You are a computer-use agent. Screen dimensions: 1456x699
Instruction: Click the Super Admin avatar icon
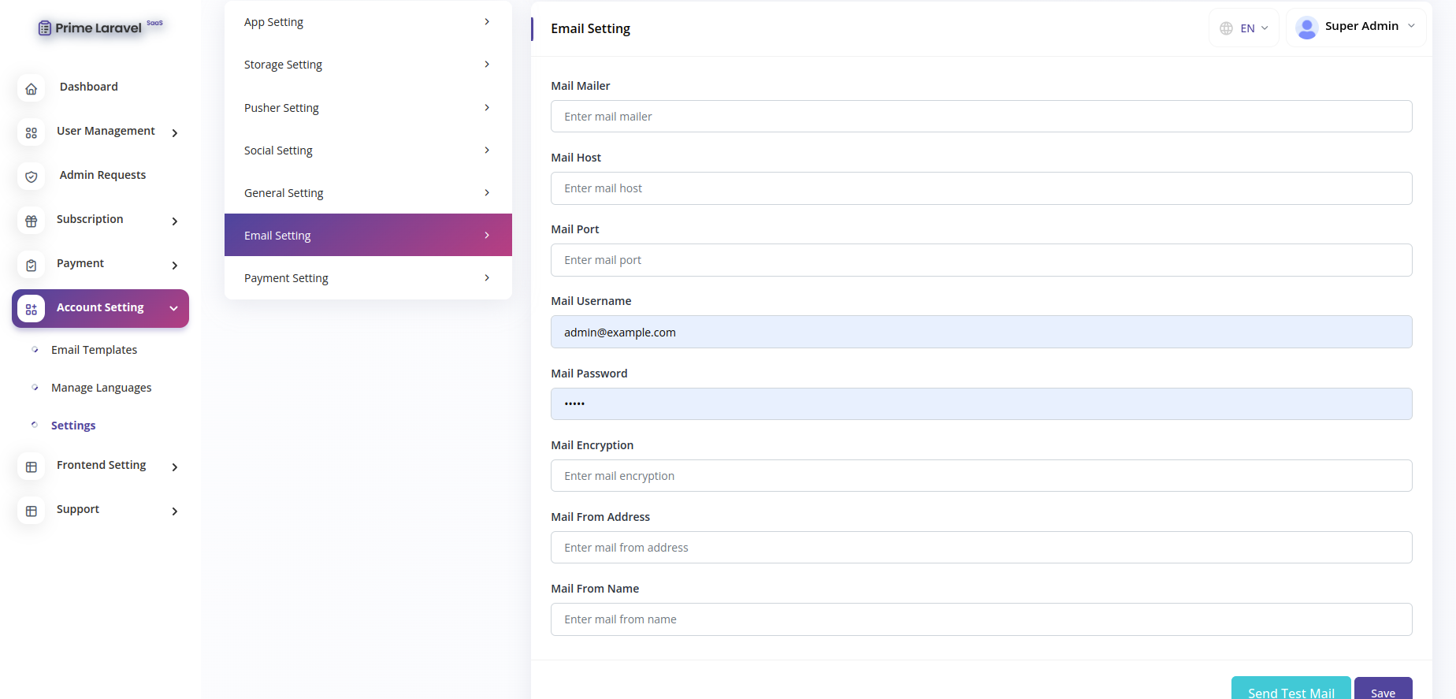tap(1306, 28)
